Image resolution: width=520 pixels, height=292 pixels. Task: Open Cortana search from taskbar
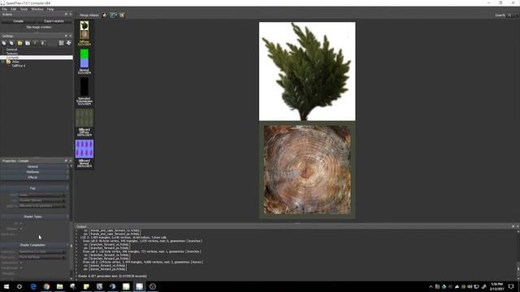coord(19,286)
